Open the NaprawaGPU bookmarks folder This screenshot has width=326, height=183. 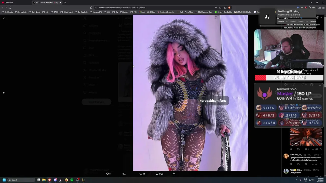(x=96, y=12)
